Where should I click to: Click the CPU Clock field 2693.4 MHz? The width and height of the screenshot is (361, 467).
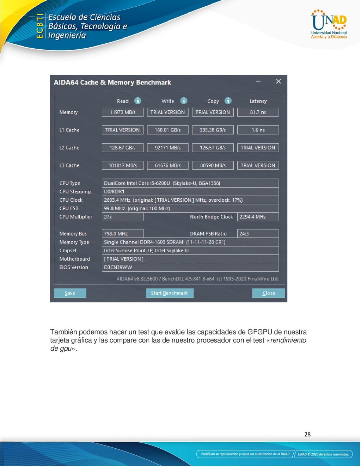(x=190, y=200)
